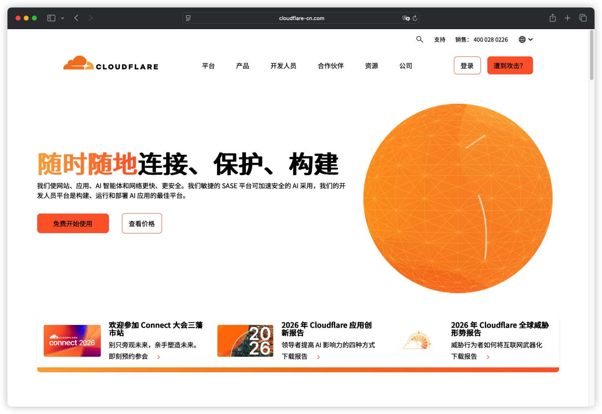The image size is (602, 414).
Task: Open the site search magnifier icon
Action: [419, 39]
